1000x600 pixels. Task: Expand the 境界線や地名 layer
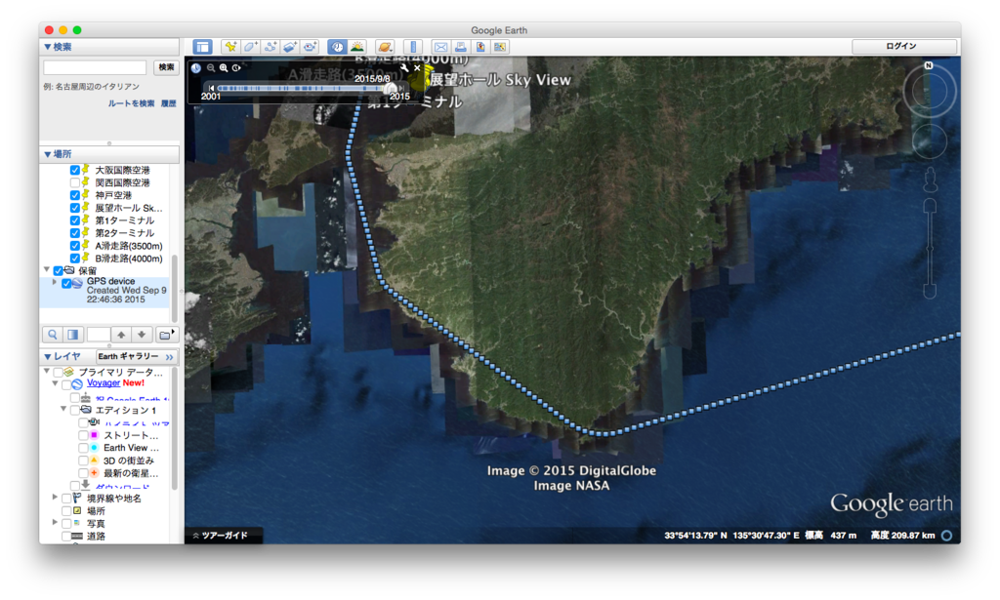pyautogui.click(x=55, y=498)
